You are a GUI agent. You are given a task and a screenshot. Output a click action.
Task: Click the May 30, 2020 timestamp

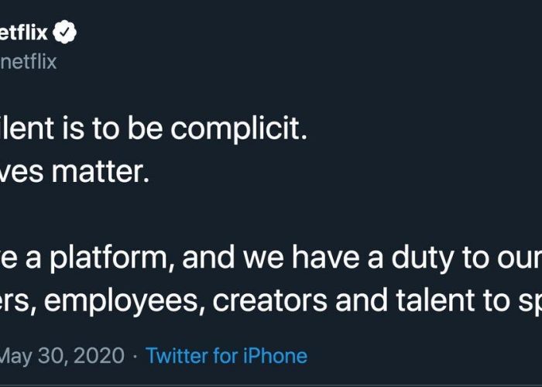coord(62,356)
